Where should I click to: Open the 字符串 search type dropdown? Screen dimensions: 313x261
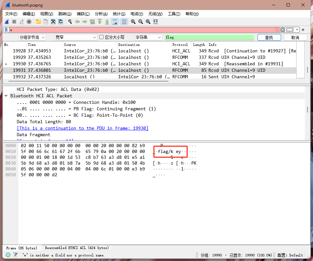[x=148, y=38]
